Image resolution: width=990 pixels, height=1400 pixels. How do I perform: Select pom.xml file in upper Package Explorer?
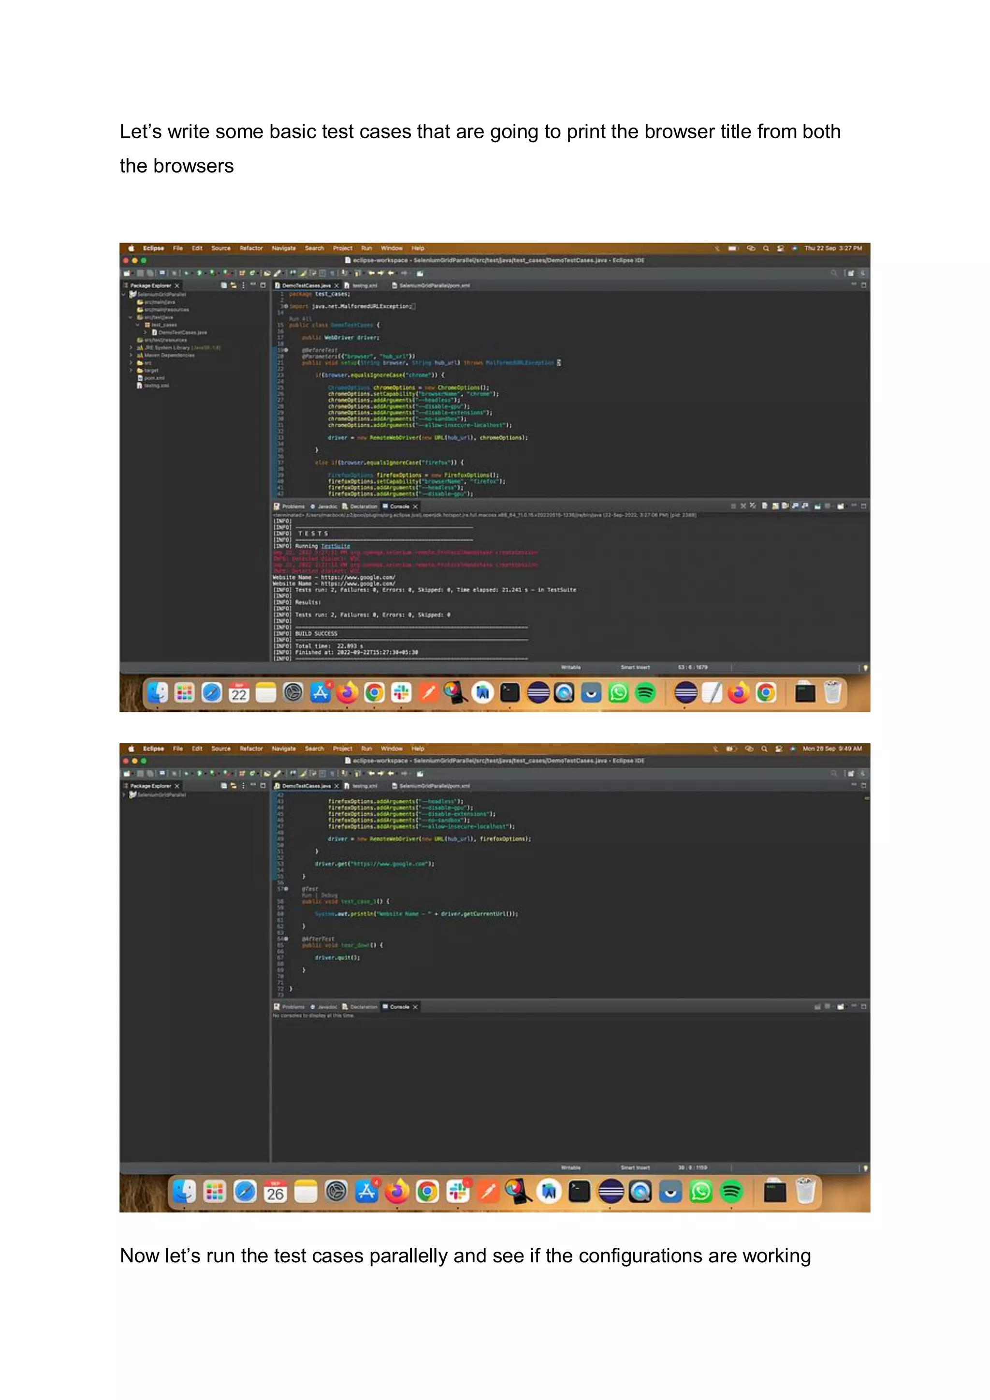click(x=154, y=378)
